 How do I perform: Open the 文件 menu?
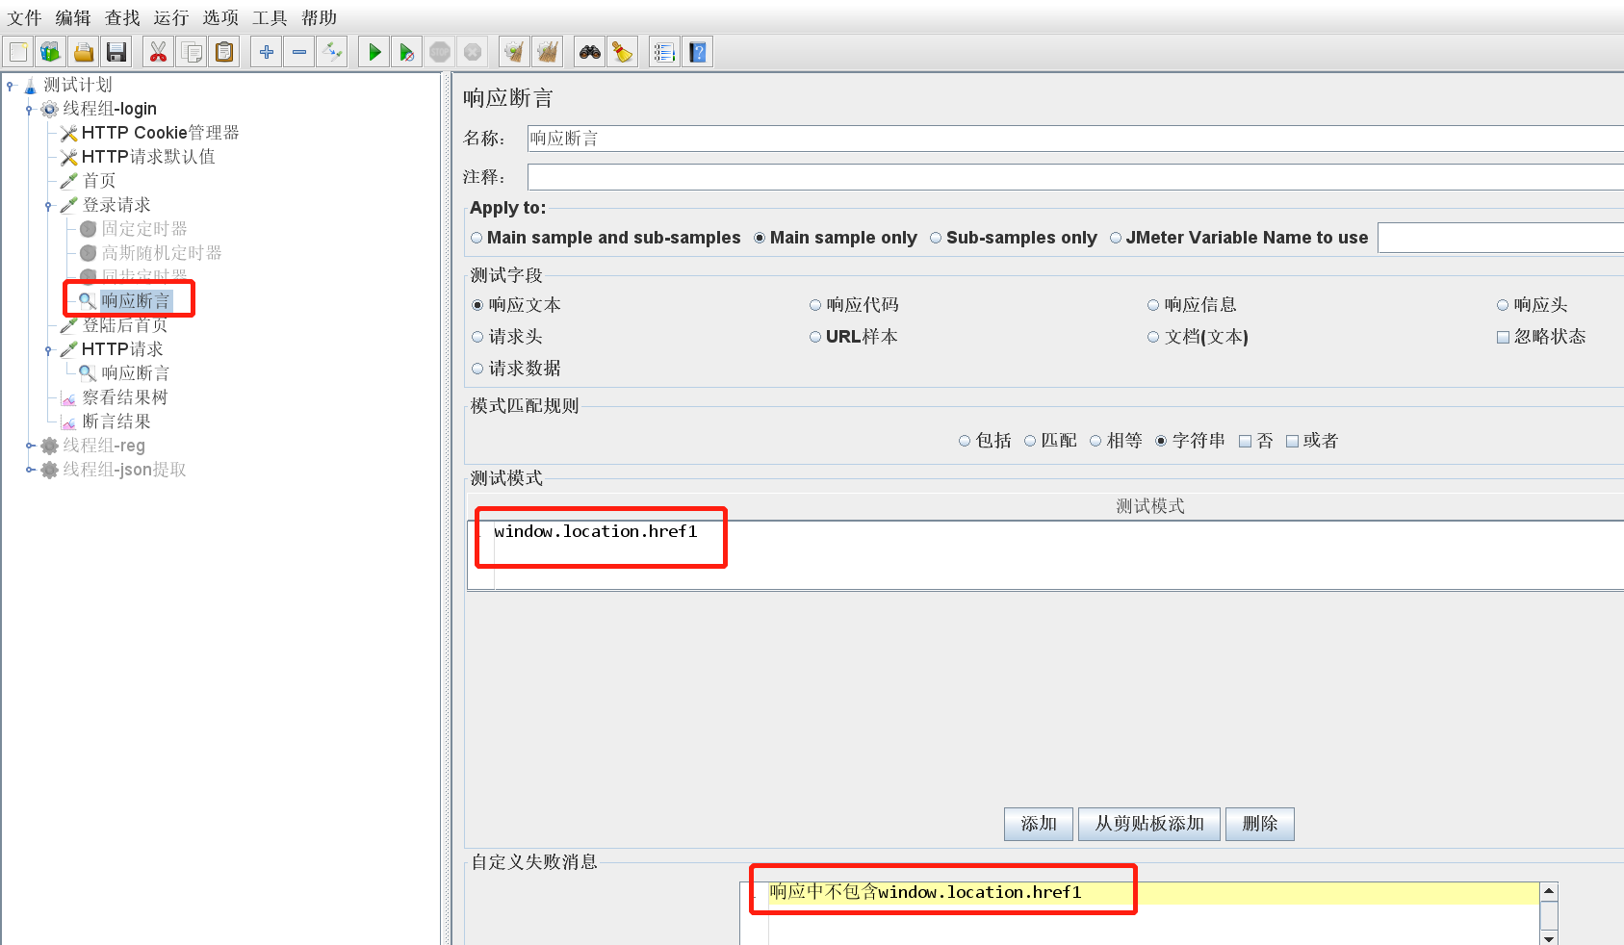click(25, 17)
